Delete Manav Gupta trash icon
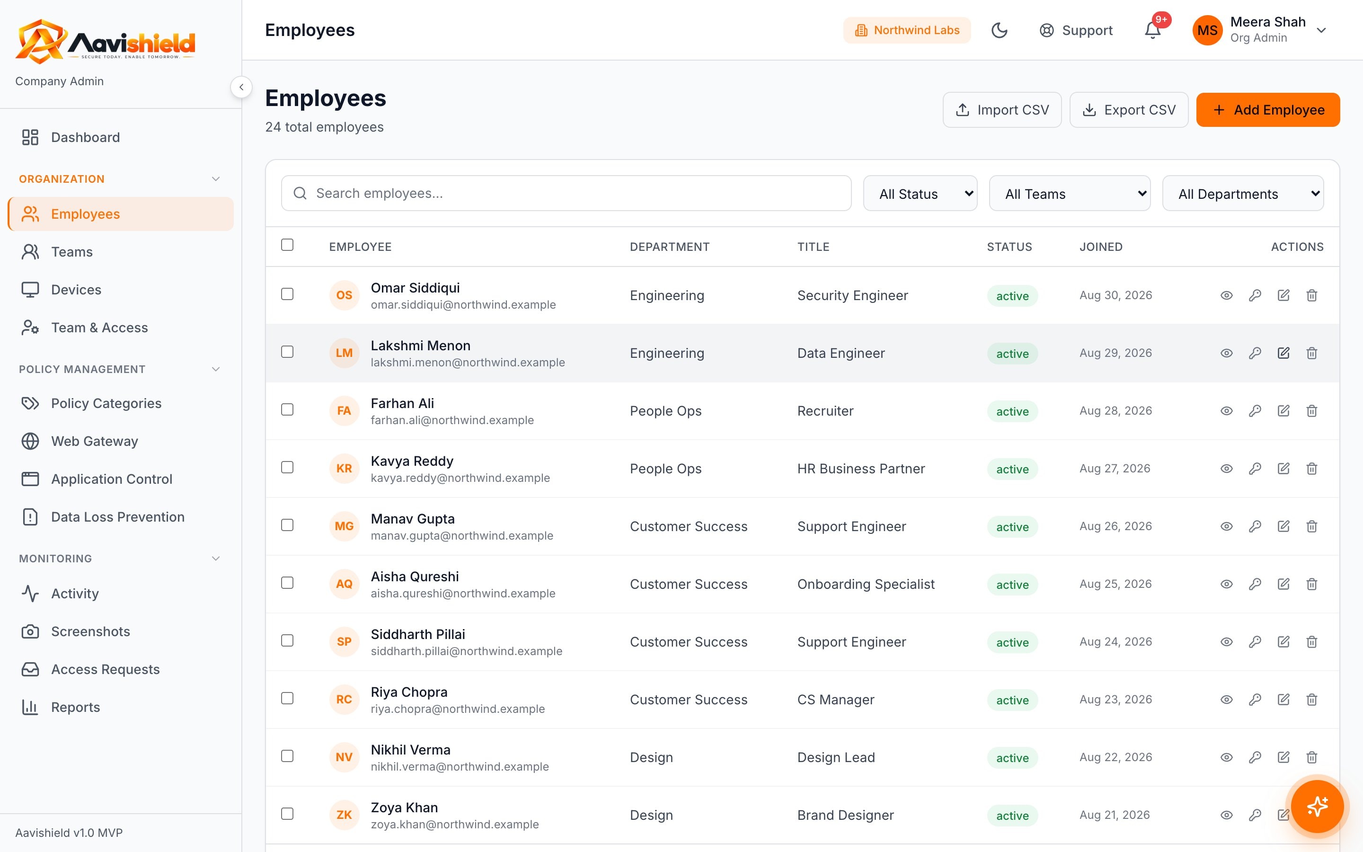Screen dimensions: 1363x852 pos(1312,526)
